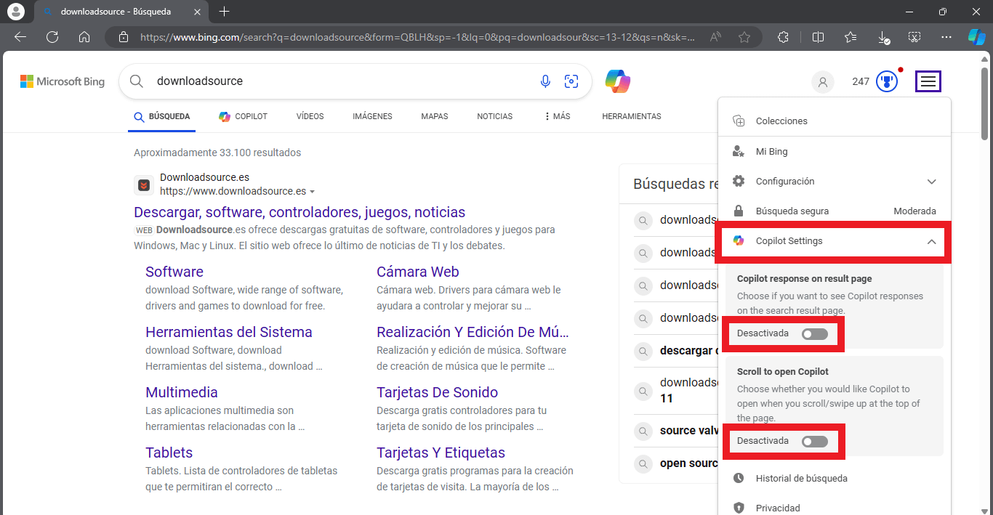Collapse the Copilot Settings section chevron
993x515 pixels.
[931, 241]
